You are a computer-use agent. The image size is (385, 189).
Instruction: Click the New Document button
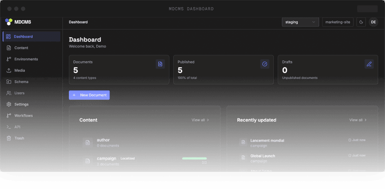coord(89,95)
